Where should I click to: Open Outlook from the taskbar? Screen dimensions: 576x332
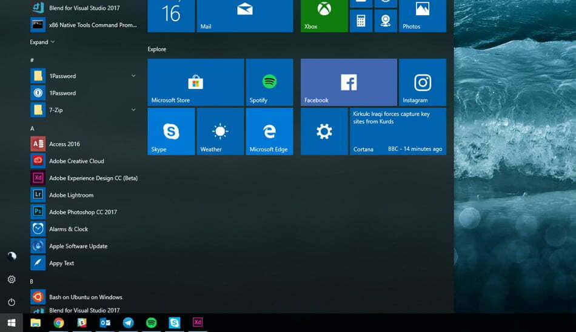tap(105, 322)
